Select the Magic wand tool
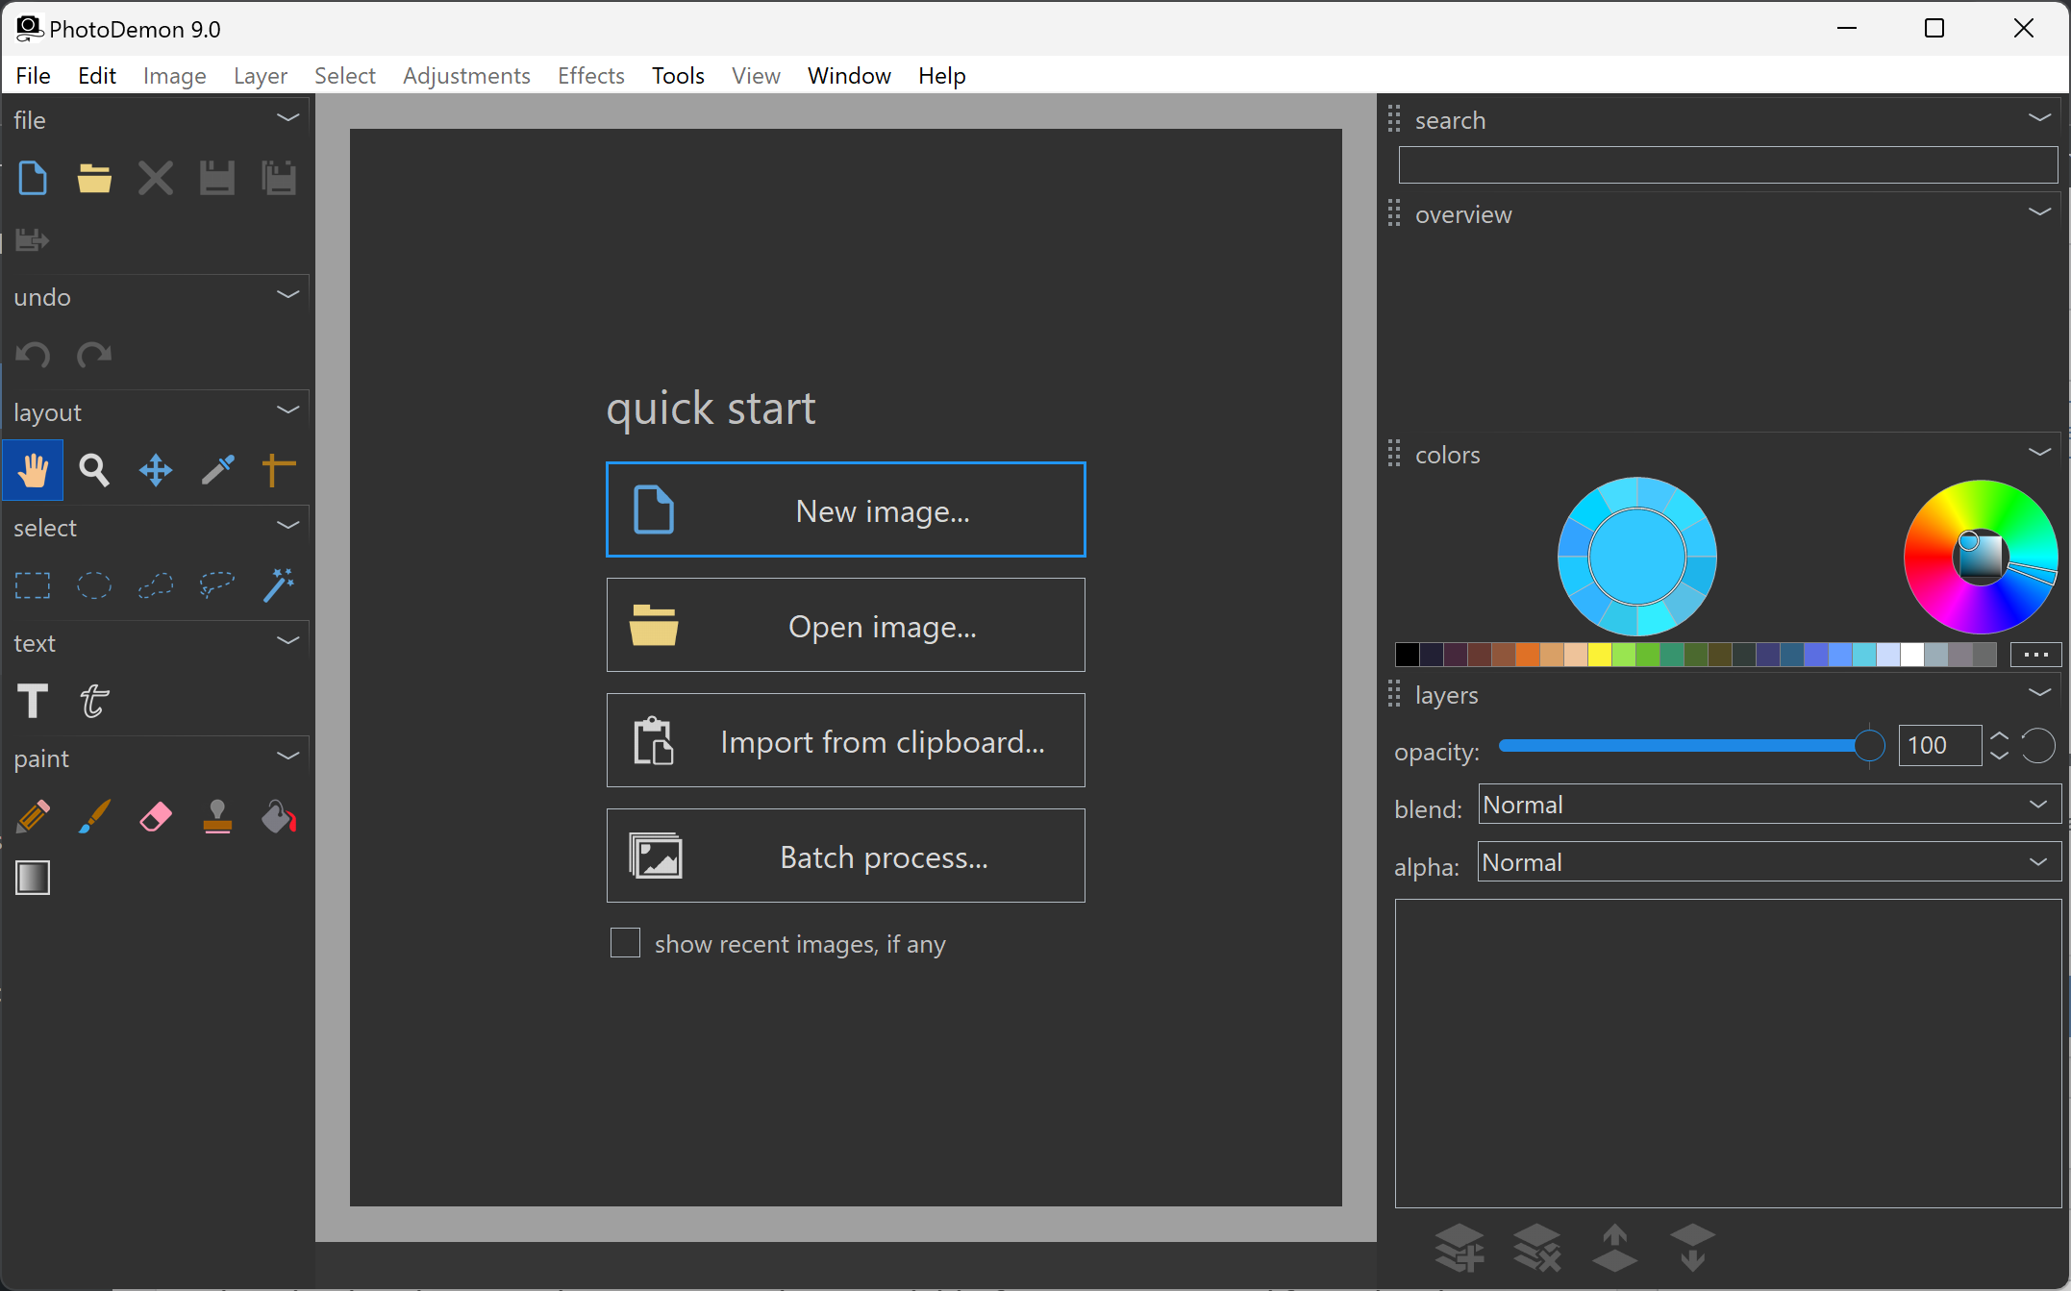This screenshot has width=2071, height=1291. point(279,584)
